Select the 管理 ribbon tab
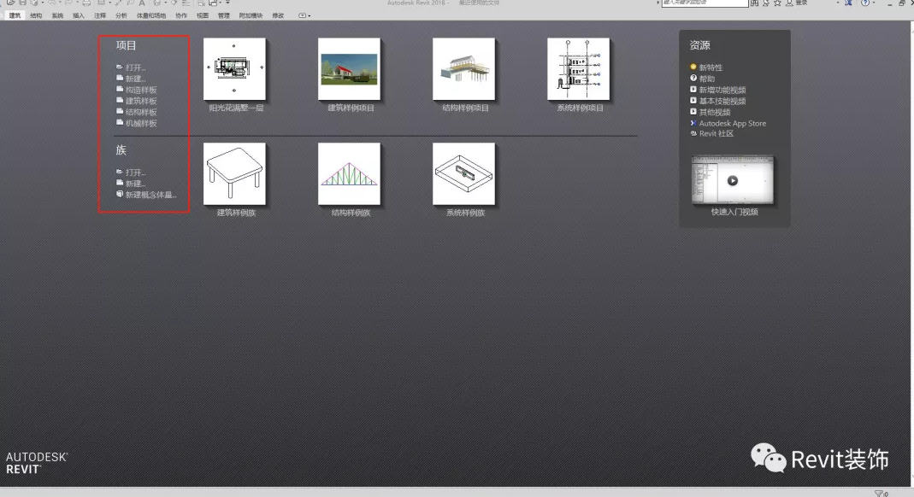The height and width of the screenshot is (497, 914). point(223,15)
